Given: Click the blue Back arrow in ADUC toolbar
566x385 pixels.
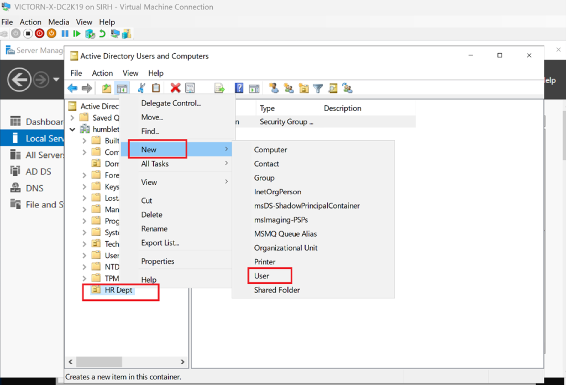Looking at the screenshot, I should coord(72,88).
